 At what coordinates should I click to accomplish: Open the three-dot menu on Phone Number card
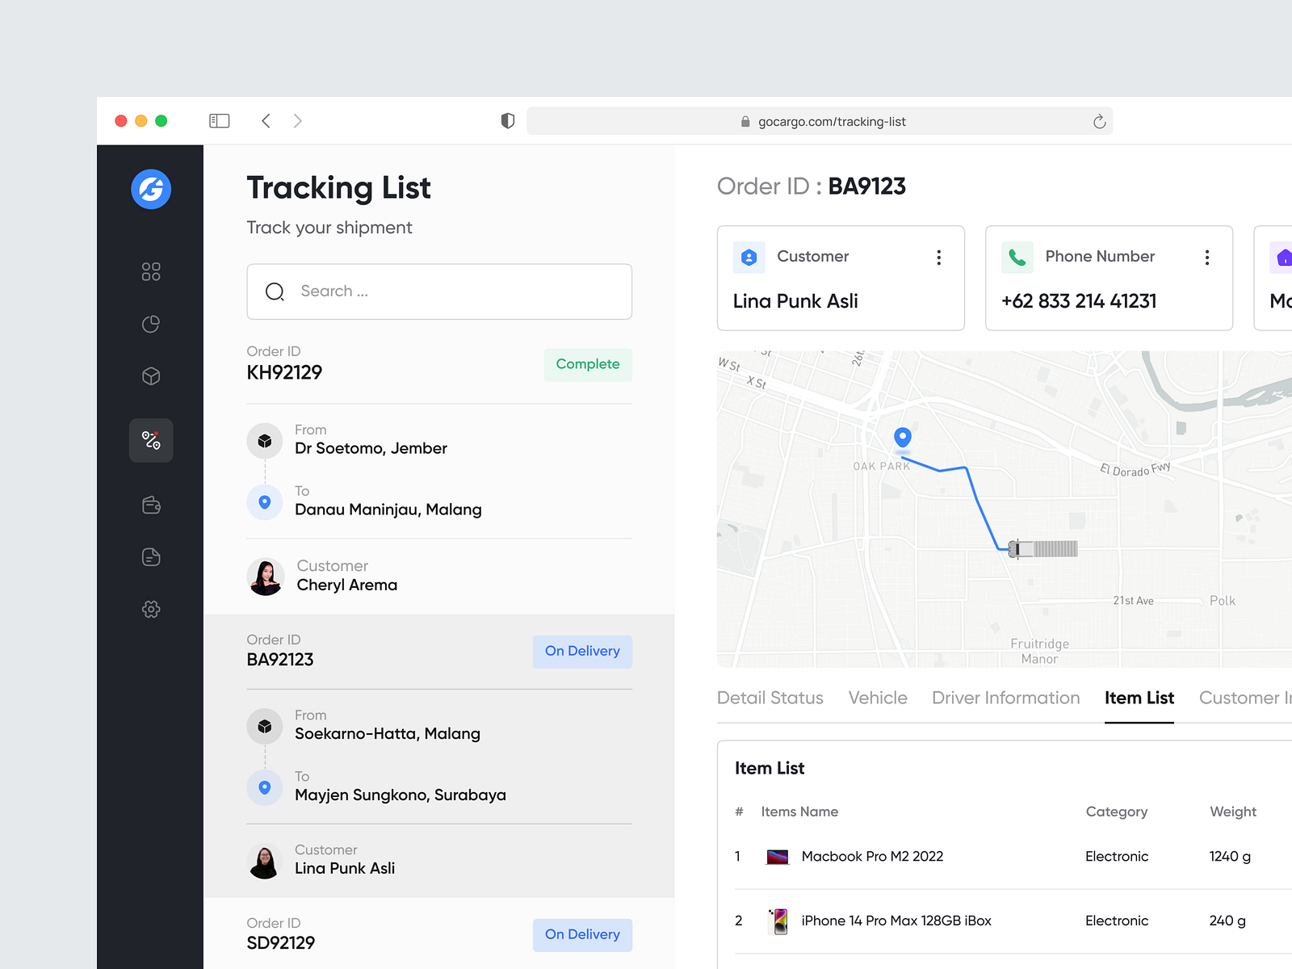[x=1207, y=257]
